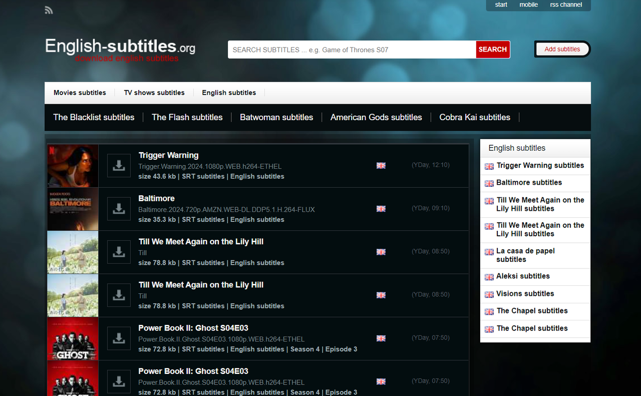Download the Power Book II Ghost S04E03 subtitle
The height and width of the screenshot is (396, 641).
pos(119,338)
